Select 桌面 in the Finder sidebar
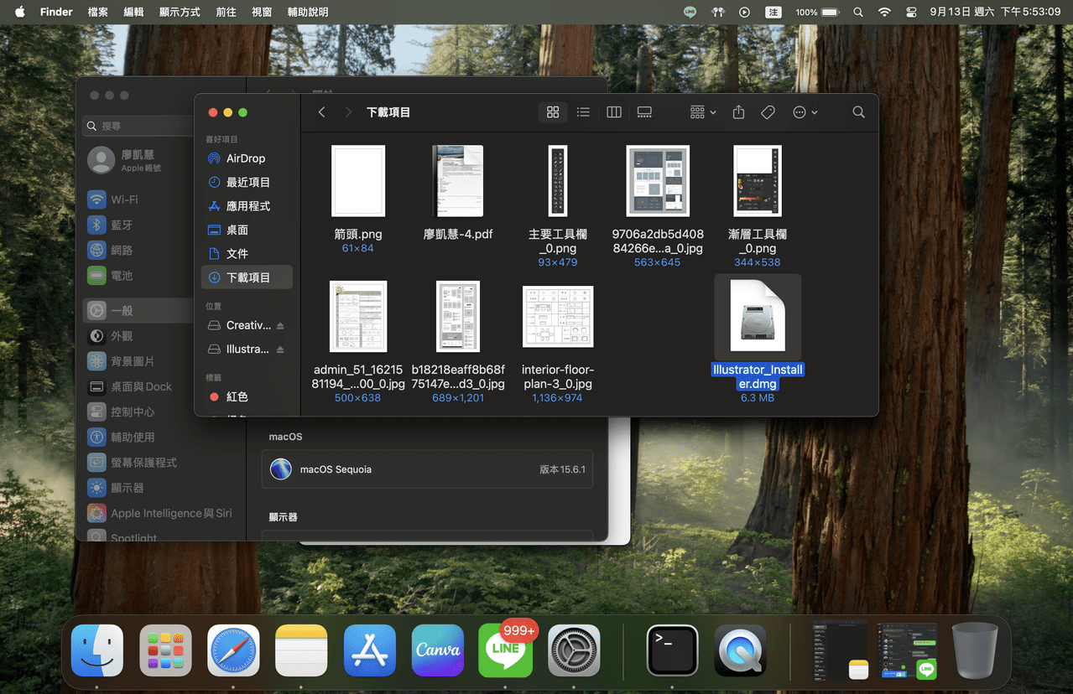This screenshot has height=694, width=1073. pos(247,230)
